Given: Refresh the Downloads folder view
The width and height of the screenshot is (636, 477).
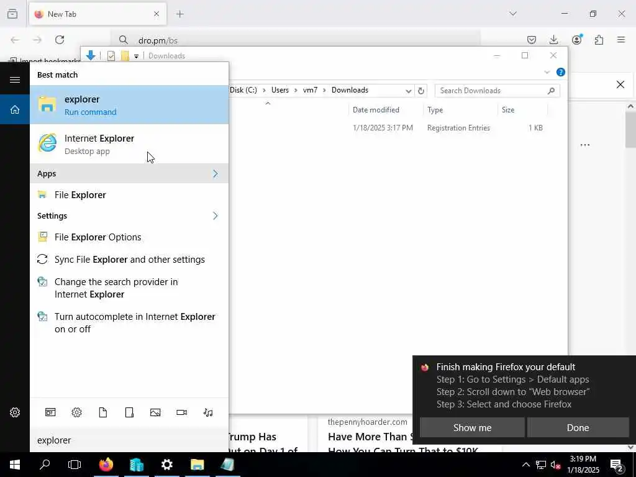Looking at the screenshot, I should pyautogui.click(x=421, y=91).
